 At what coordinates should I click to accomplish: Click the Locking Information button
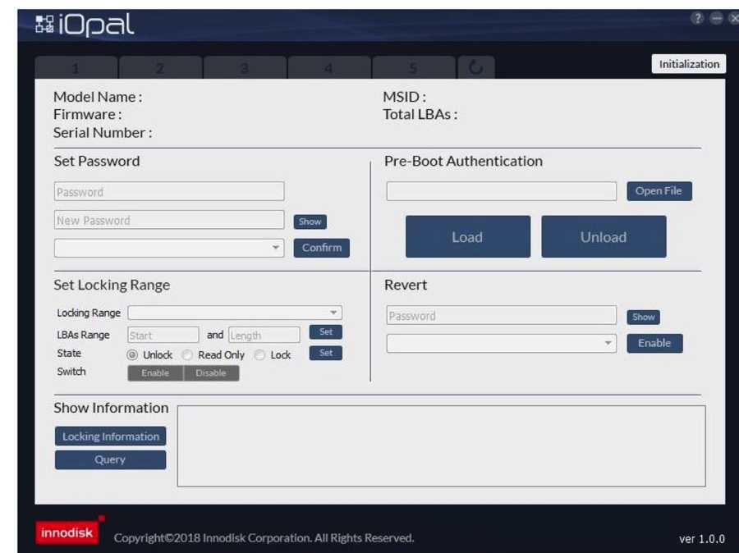click(x=110, y=436)
